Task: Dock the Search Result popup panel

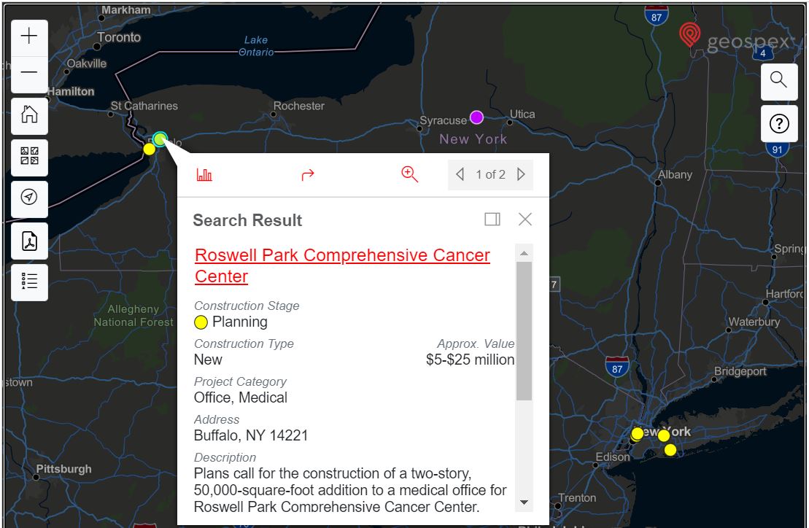Action: pyautogui.click(x=492, y=219)
